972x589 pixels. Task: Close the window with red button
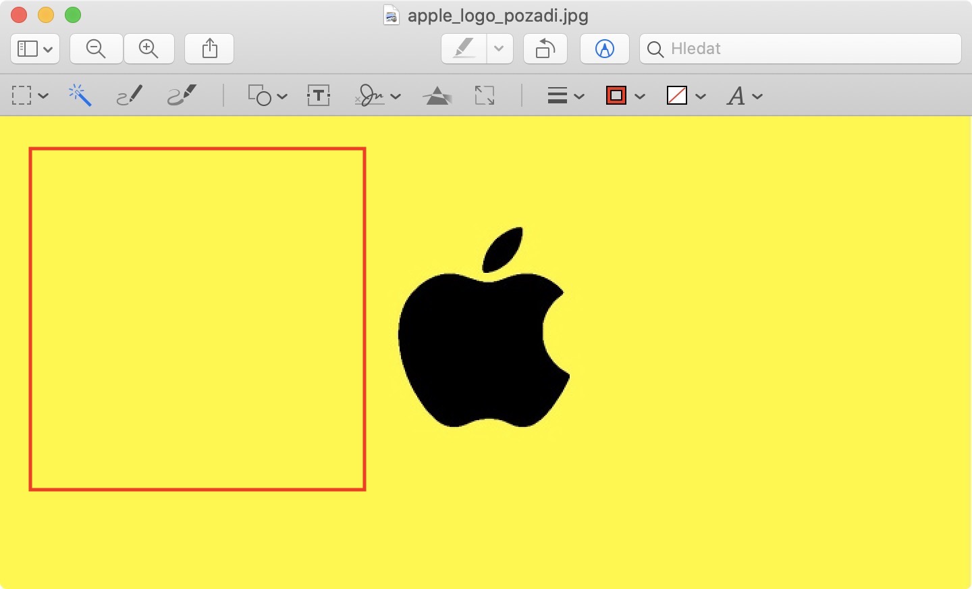19,15
